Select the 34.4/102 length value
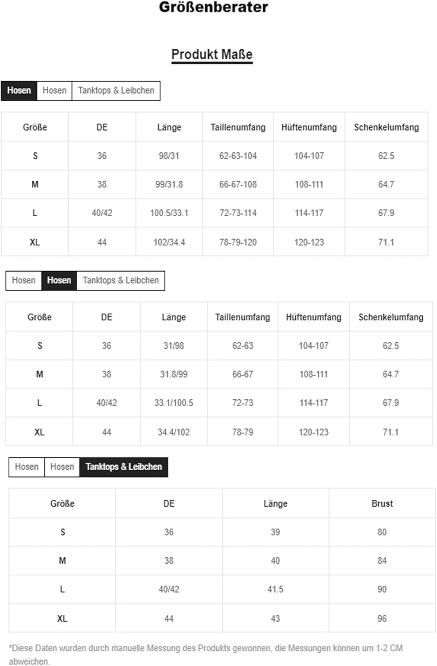 tap(174, 432)
